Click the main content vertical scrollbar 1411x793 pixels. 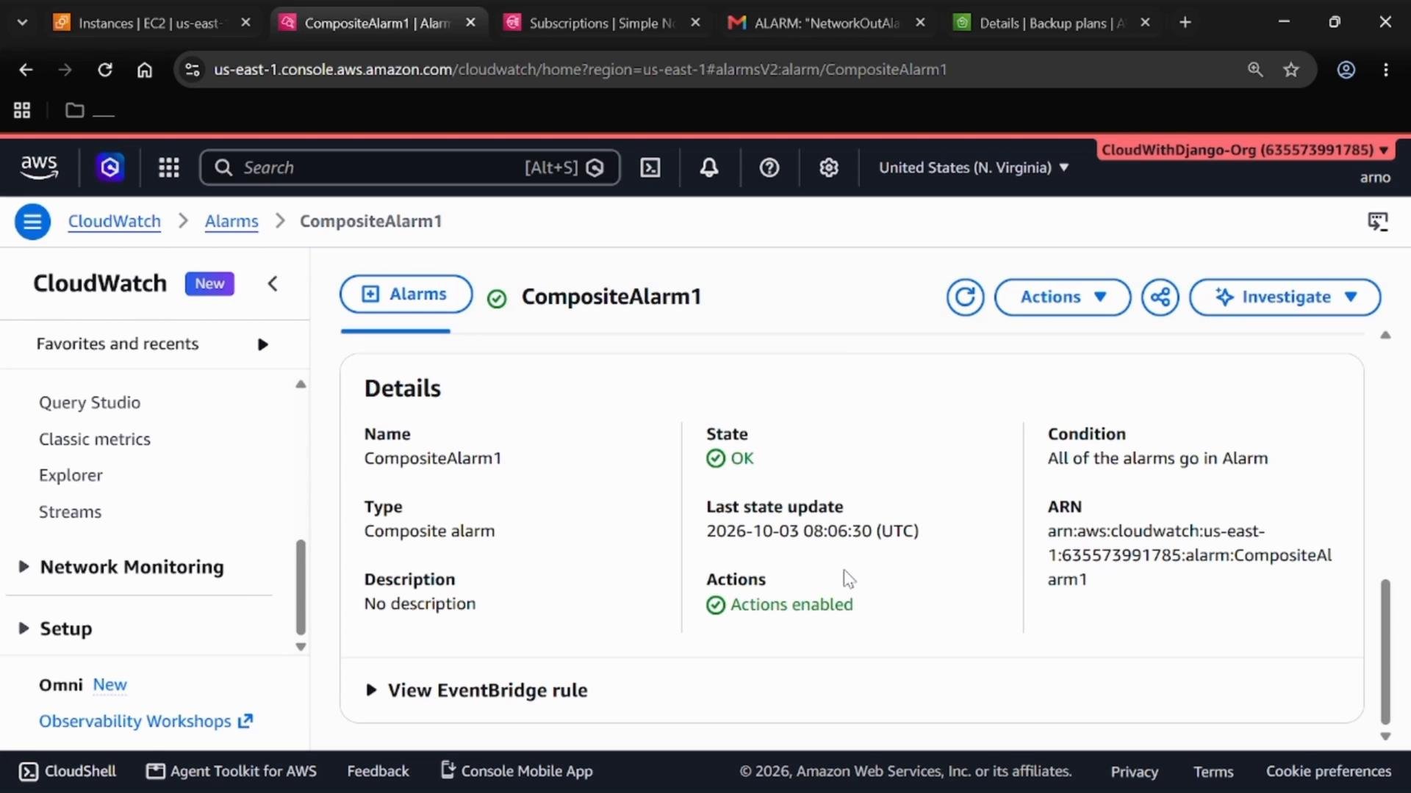(x=1385, y=651)
